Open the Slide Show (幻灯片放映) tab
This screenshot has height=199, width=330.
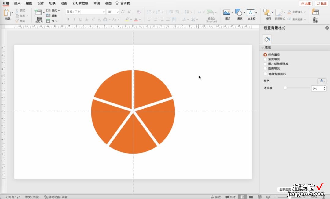(80, 3)
